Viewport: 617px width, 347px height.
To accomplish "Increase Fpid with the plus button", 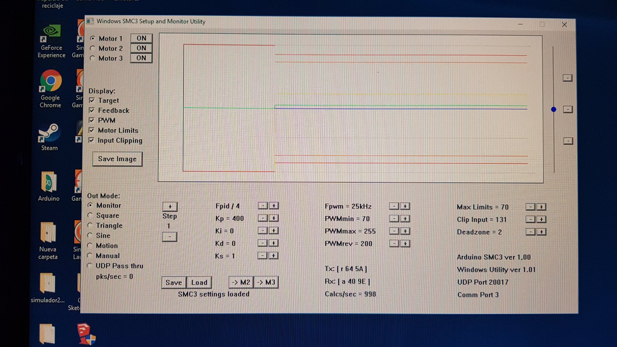I will coord(274,206).
